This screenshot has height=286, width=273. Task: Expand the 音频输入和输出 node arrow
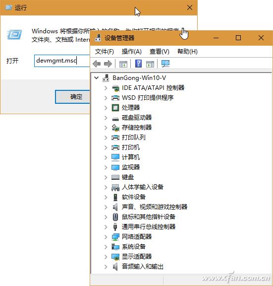tap(106, 267)
